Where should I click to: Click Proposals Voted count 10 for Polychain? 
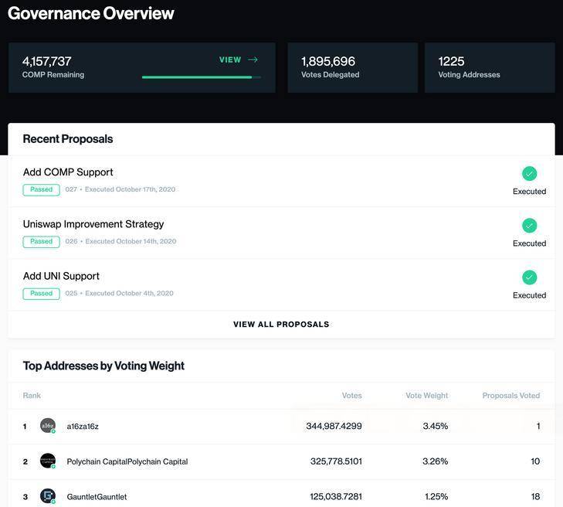pos(535,461)
